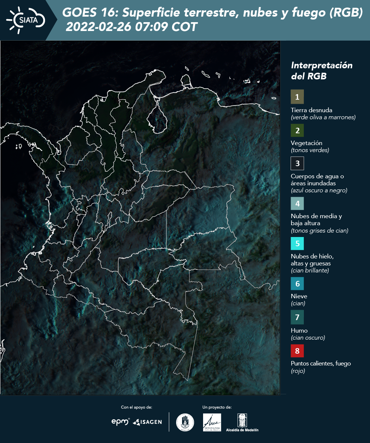Click the La Guajira peninsula on the map
Image resolution: width=370 pixels, height=443 pixels.
tap(155, 78)
